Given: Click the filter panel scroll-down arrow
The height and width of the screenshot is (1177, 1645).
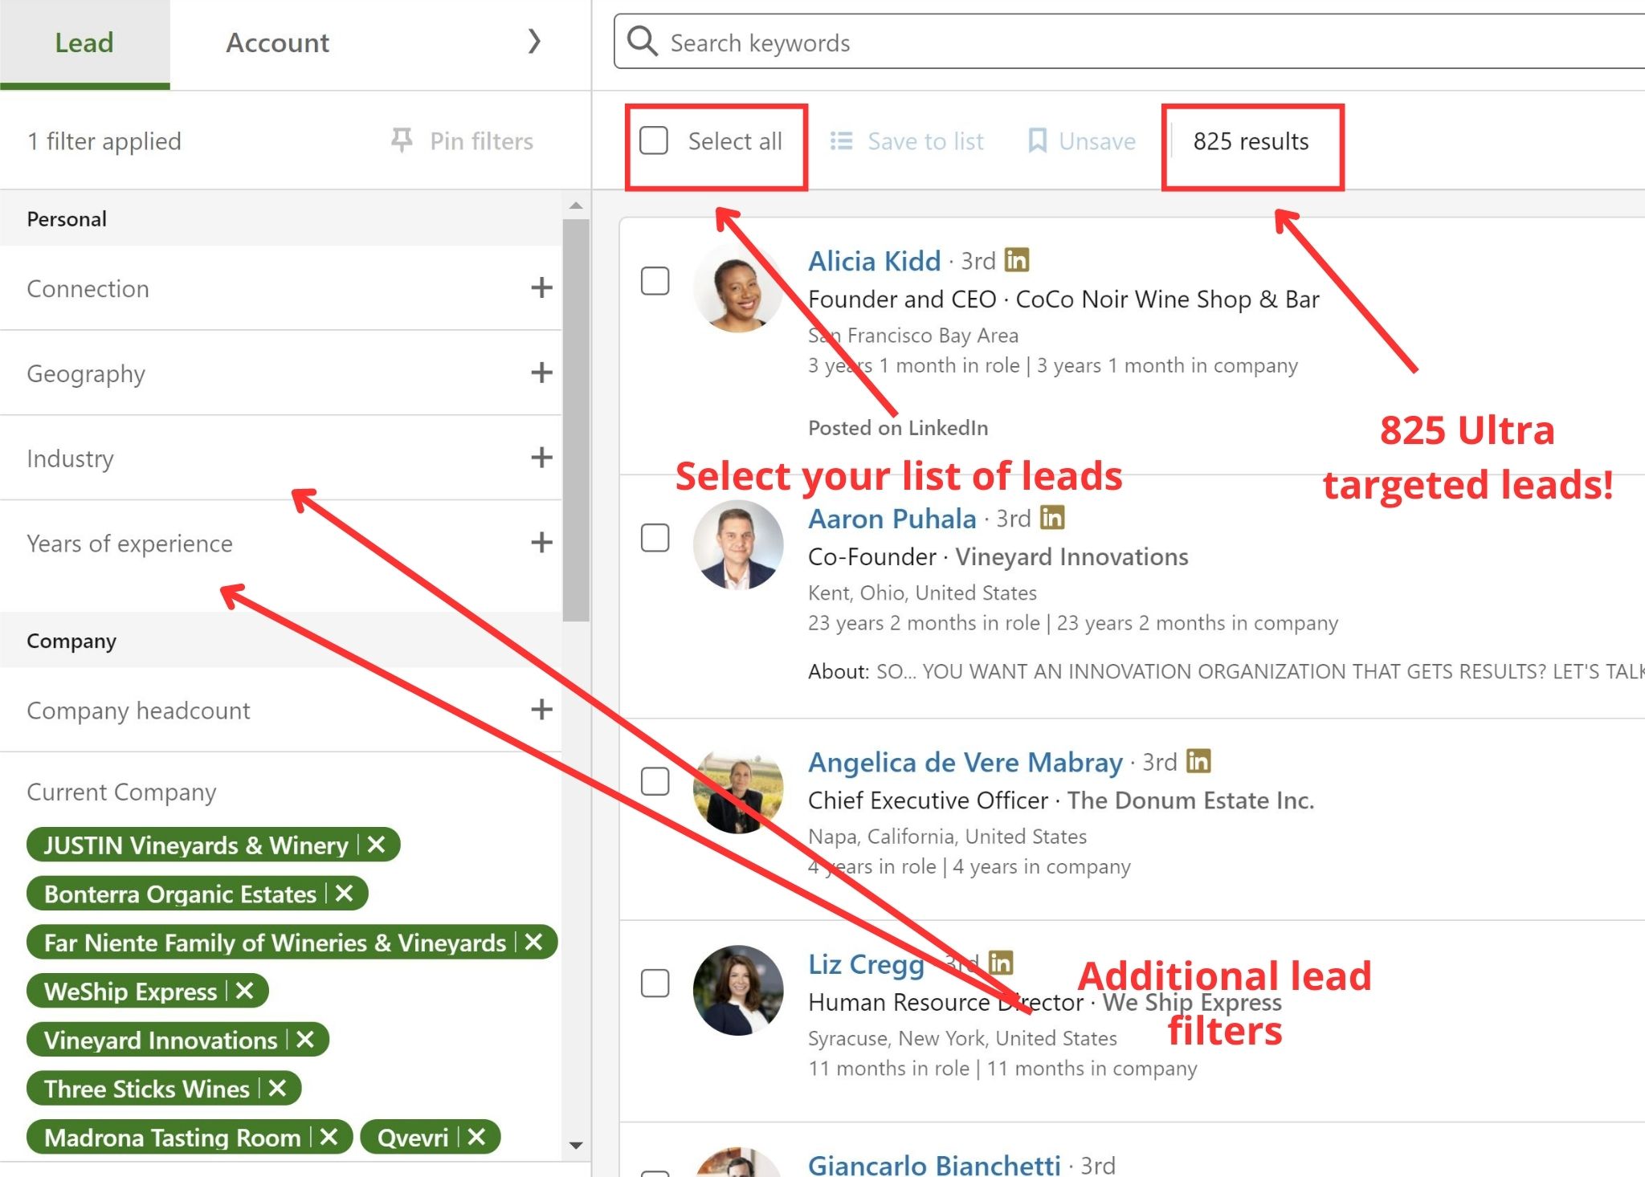Looking at the screenshot, I should 576,1146.
